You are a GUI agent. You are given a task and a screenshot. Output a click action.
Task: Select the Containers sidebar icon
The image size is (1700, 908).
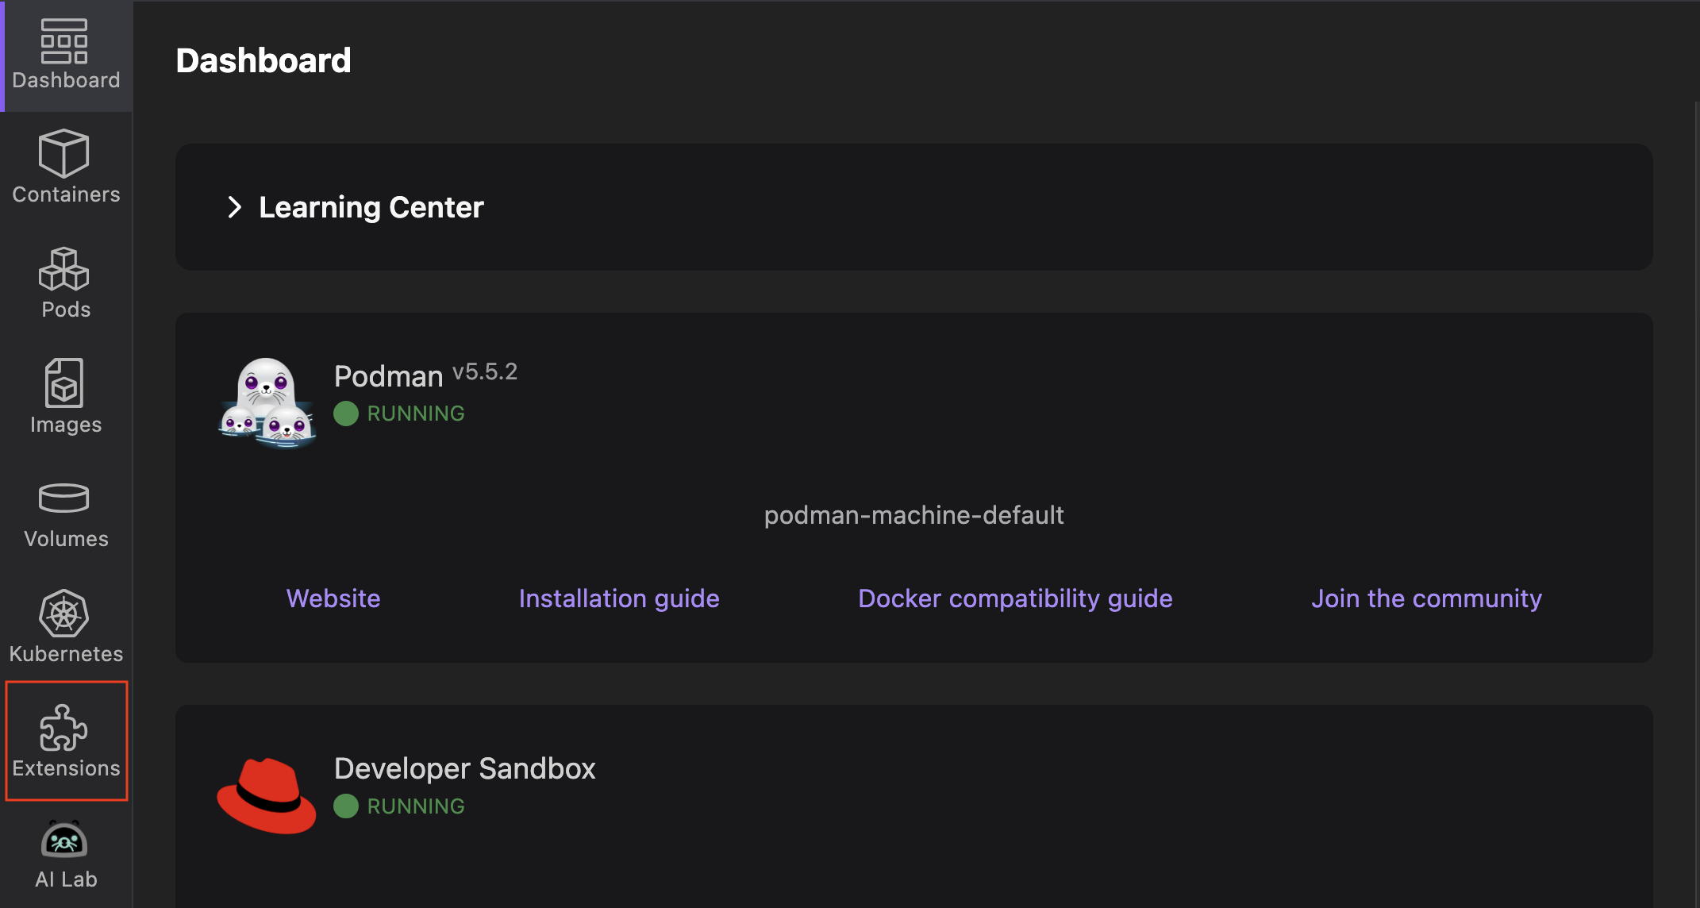click(66, 167)
